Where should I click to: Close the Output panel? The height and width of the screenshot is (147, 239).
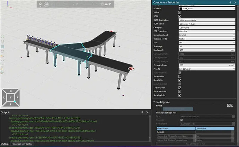[x=147, y=112]
